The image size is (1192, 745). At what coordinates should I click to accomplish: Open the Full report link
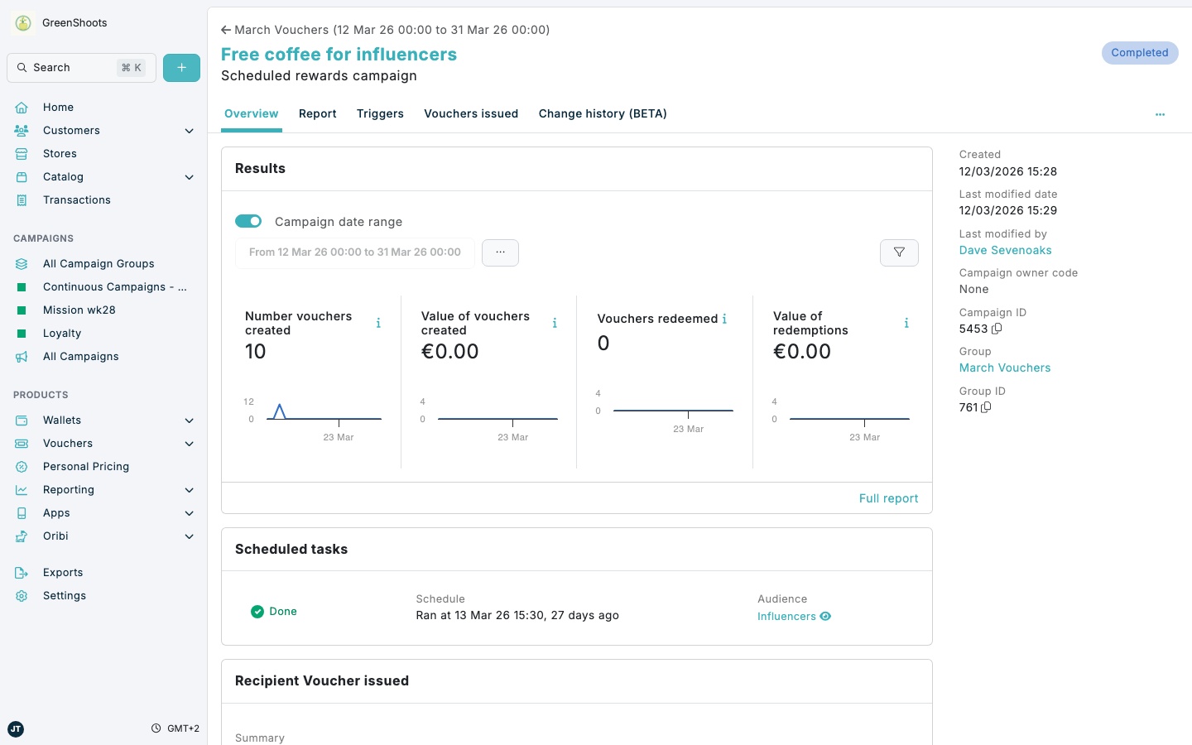pyautogui.click(x=888, y=497)
